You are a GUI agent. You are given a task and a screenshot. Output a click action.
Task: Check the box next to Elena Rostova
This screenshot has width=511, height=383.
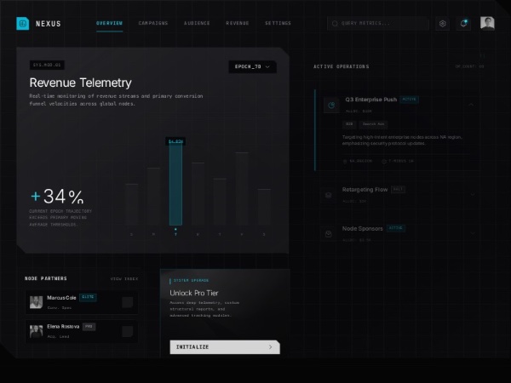pyautogui.click(x=127, y=331)
